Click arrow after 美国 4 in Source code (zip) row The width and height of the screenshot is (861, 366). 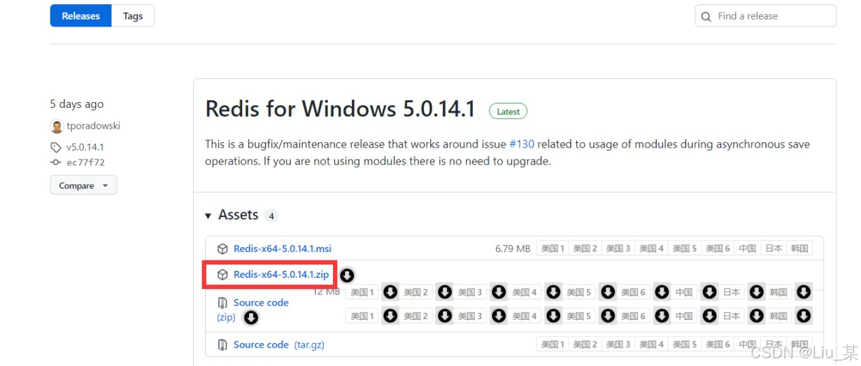pos(553,316)
